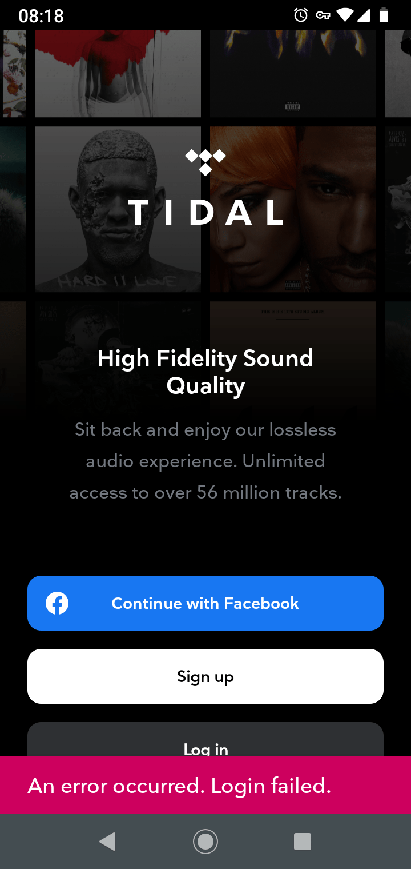Tap the TIDAL diamond logo icon
Screen dimensions: 411x869
[x=205, y=162]
